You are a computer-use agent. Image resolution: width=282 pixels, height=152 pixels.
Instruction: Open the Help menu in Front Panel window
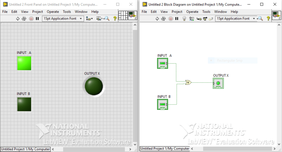click(95, 12)
